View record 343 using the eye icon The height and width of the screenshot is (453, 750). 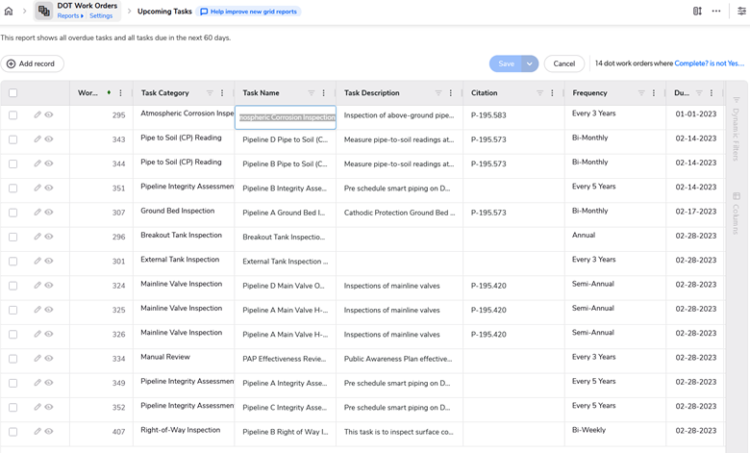pyautogui.click(x=49, y=139)
